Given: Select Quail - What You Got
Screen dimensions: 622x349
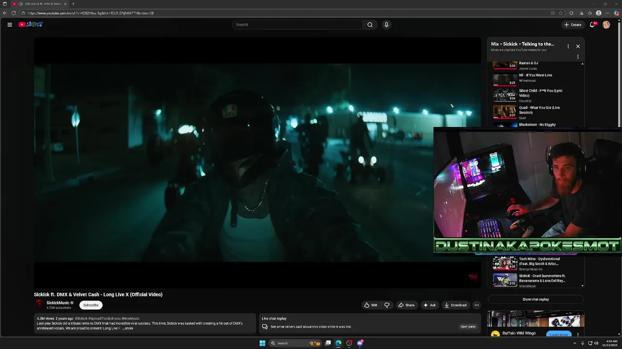Looking at the screenshot, I should click(536, 112).
